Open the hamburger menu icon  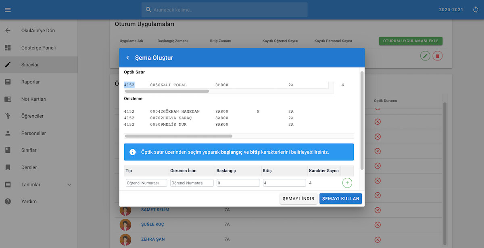click(8, 10)
